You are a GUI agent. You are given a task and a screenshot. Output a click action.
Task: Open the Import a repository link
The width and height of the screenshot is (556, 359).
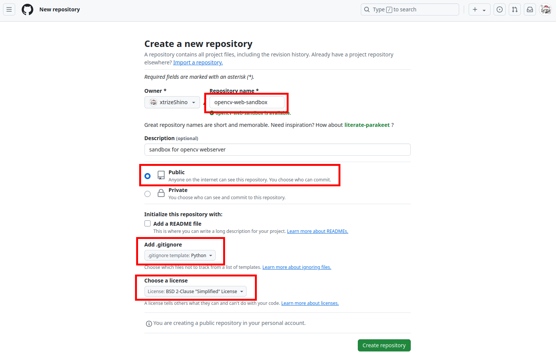198,62
